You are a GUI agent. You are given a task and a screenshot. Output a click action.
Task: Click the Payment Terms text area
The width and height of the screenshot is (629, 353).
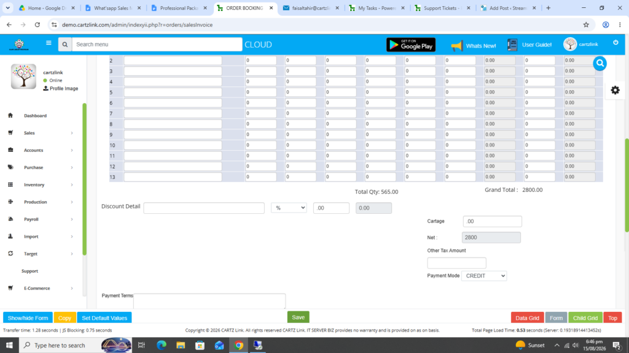click(x=209, y=301)
